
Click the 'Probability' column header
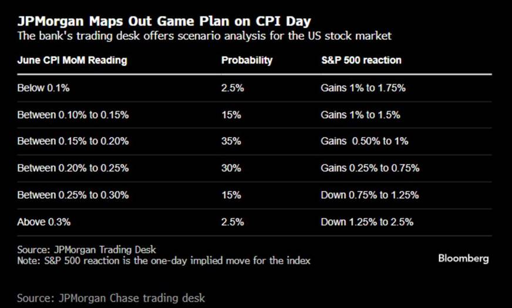point(247,60)
